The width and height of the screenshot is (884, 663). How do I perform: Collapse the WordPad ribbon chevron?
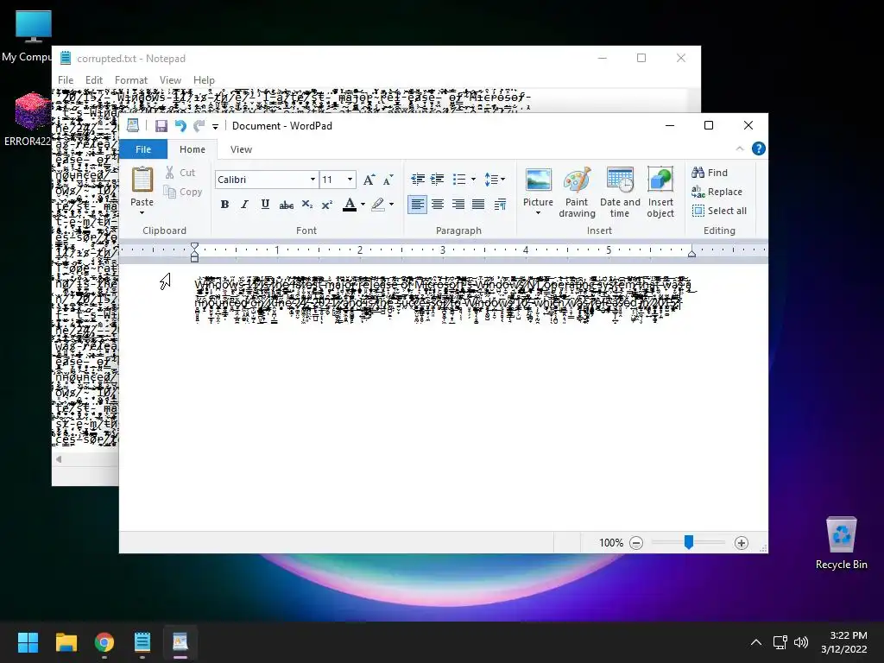pyautogui.click(x=740, y=148)
